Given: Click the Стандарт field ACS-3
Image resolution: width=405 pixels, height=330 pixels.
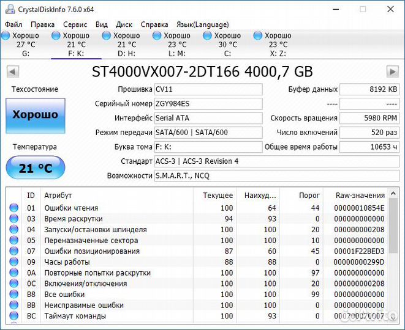Looking at the screenshot, I should click(x=277, y=161).
